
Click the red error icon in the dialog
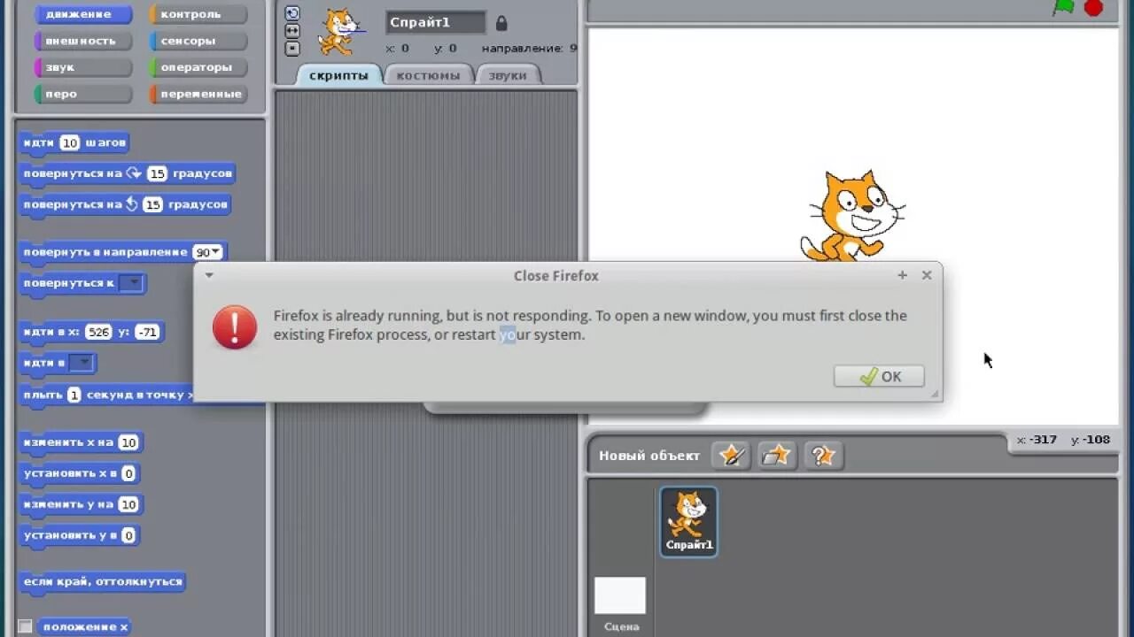pos(235,326)
